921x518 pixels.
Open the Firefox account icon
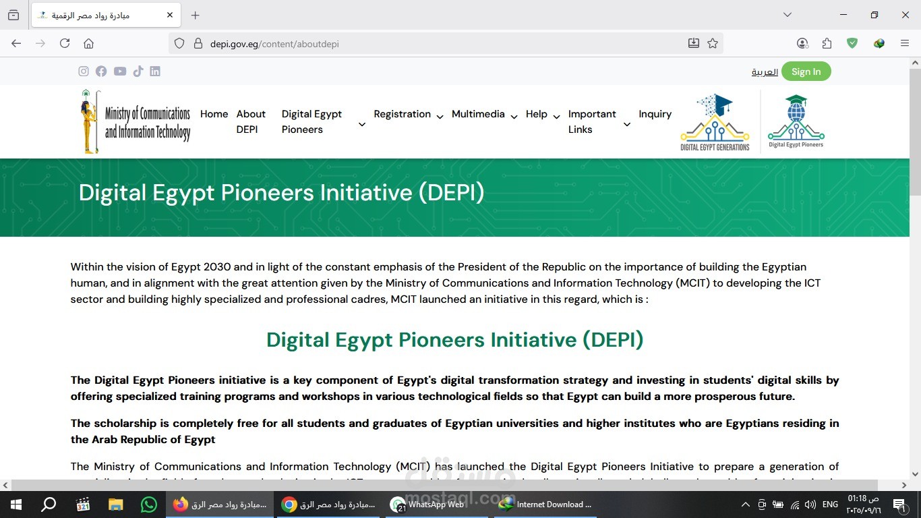(x=802, y=43)
